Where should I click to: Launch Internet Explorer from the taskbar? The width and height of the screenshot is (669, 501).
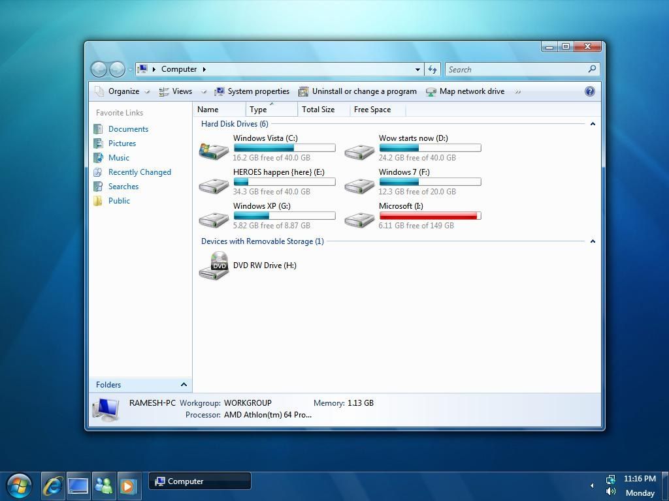52,485
